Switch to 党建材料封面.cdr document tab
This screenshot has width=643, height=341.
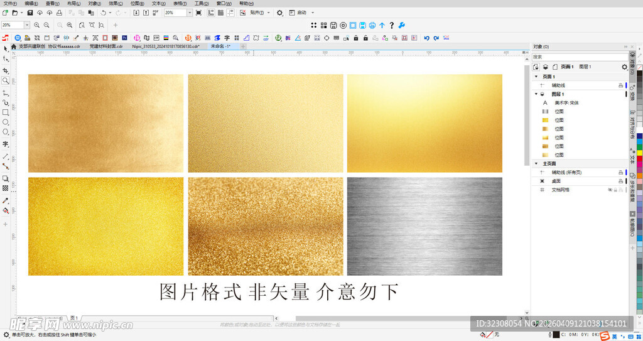(x=107, y=46)
